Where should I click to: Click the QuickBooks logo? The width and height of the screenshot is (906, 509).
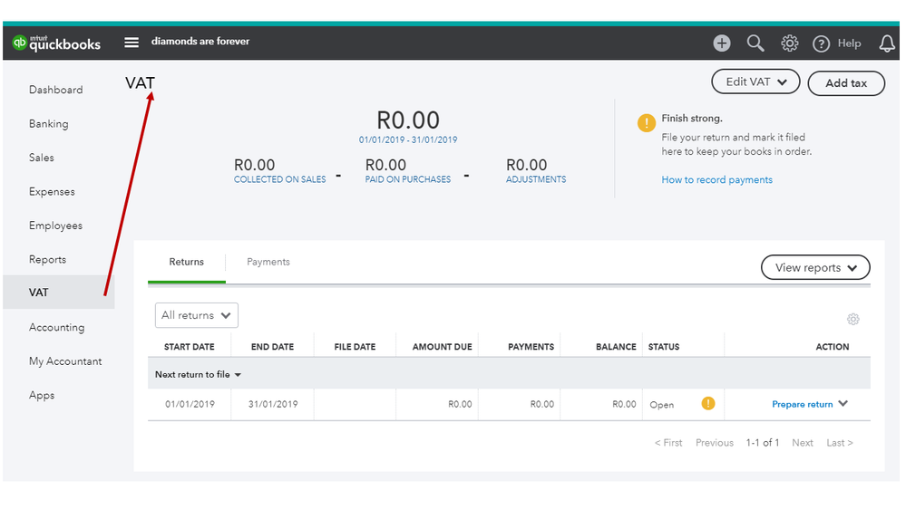tap(56, 43)
